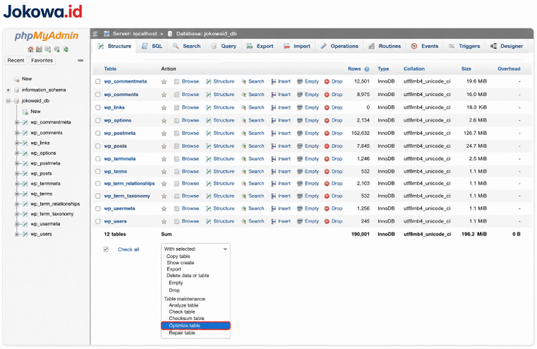Expand wp_posts node in sidebar tree

[17, 174]
